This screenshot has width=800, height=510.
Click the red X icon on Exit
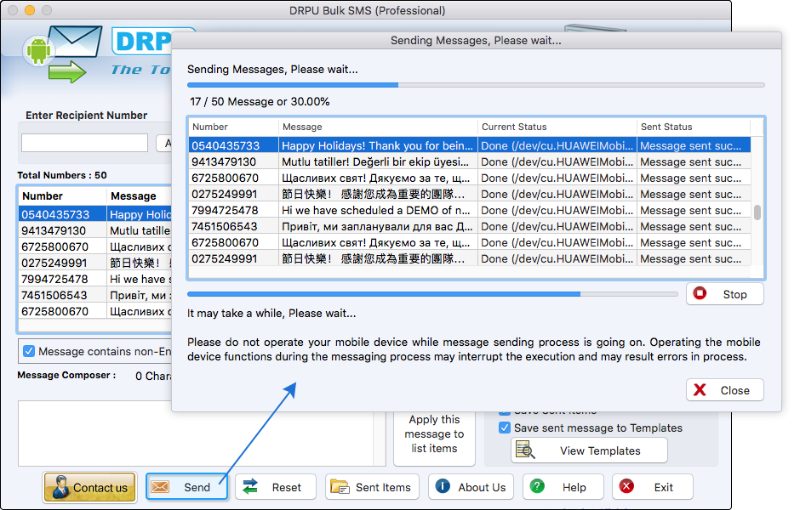626,486
